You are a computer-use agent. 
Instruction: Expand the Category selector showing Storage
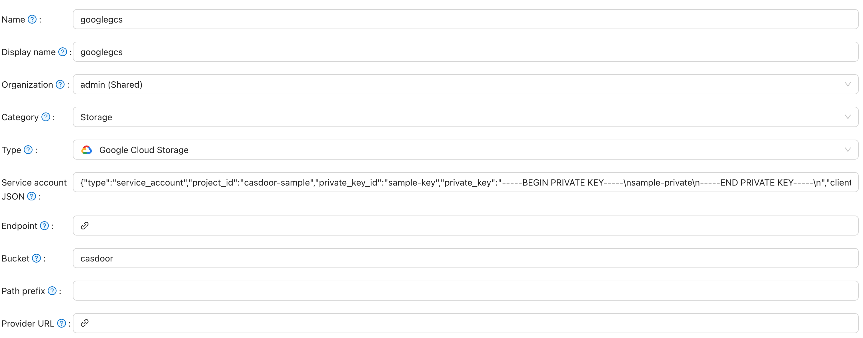pos(848,117)
